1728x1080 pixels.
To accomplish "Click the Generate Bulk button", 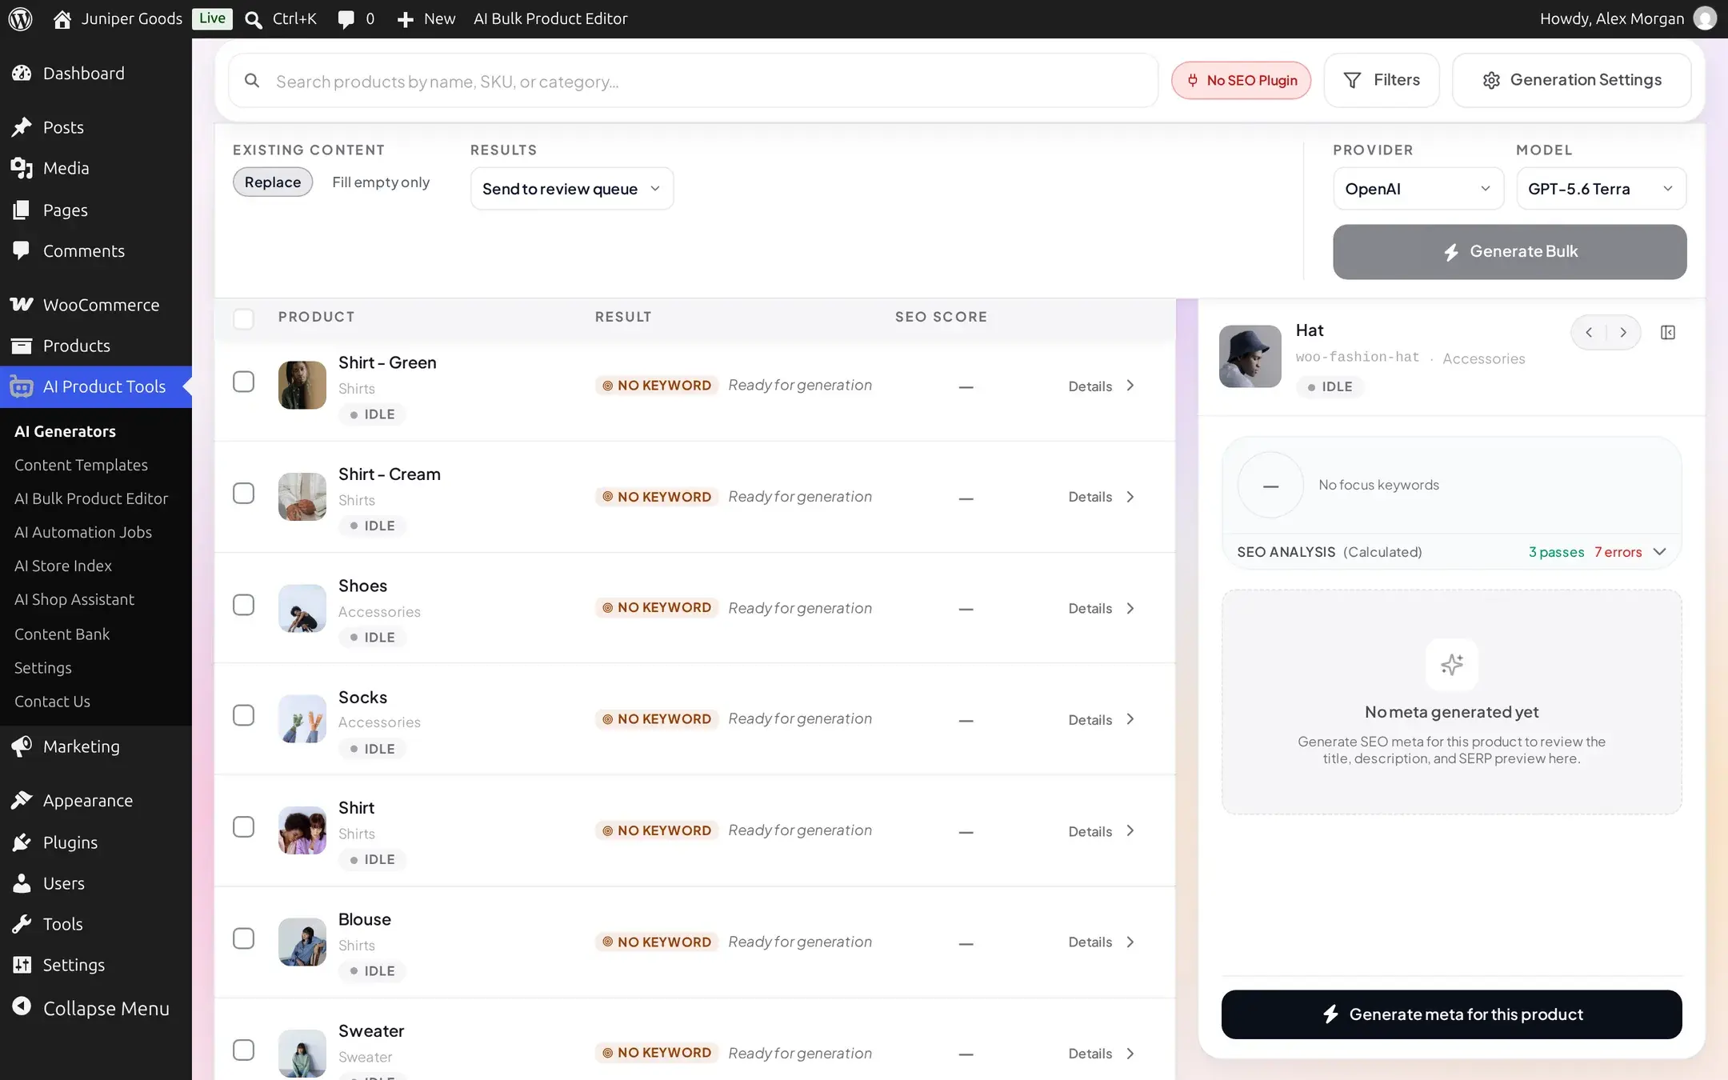I will tap(1510, 252).
